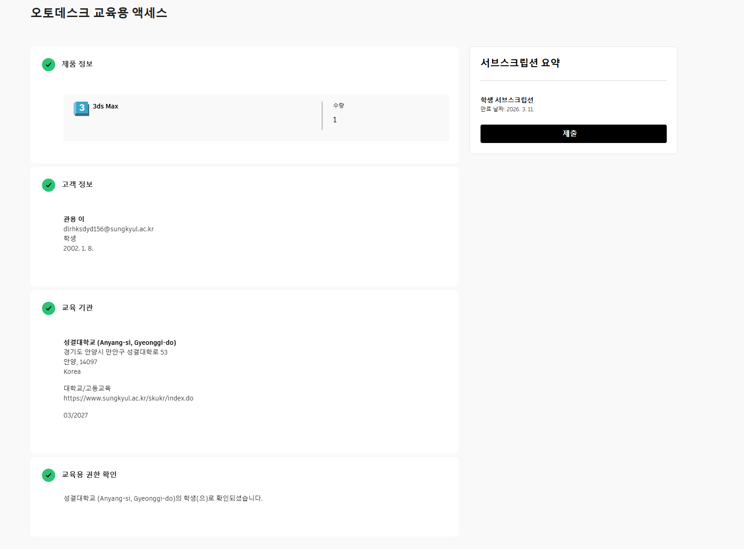The width and height of the screenshot is (744, 549).
Task: Click the birth date 2002. 1. 8.
Action: [78, 248]
